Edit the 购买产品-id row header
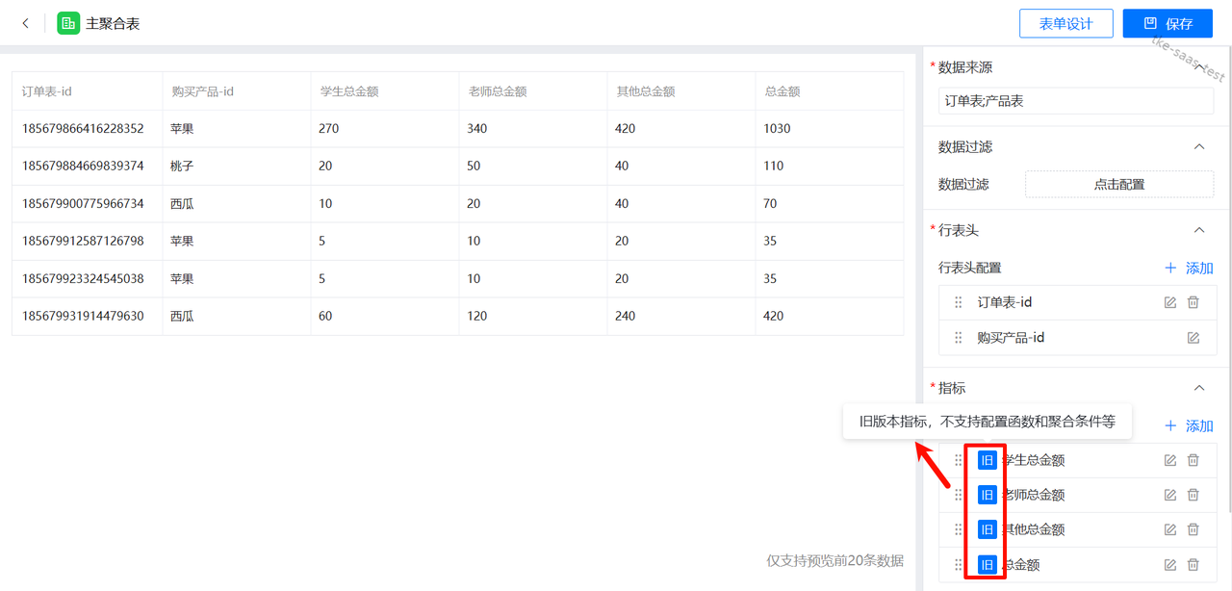This screenshot has width=1232, height=591. 1193,338
